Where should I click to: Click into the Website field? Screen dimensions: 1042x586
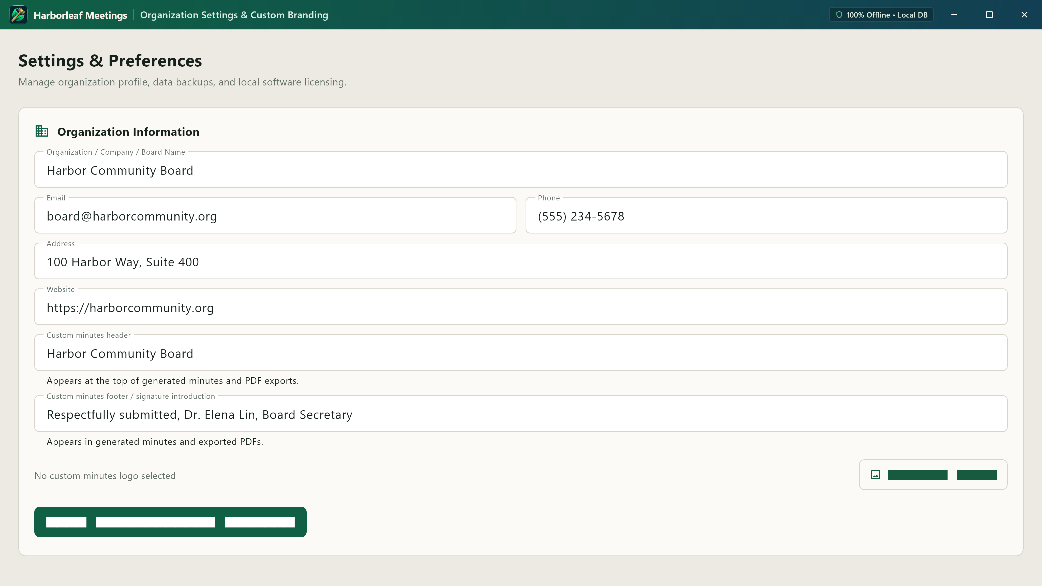pos(520,307)
